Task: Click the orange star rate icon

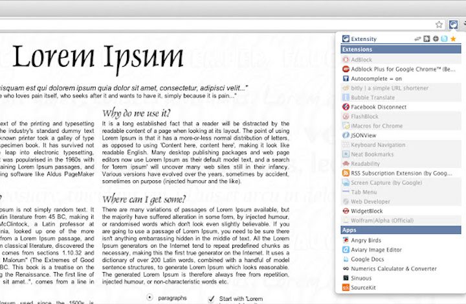Action: 453,39
